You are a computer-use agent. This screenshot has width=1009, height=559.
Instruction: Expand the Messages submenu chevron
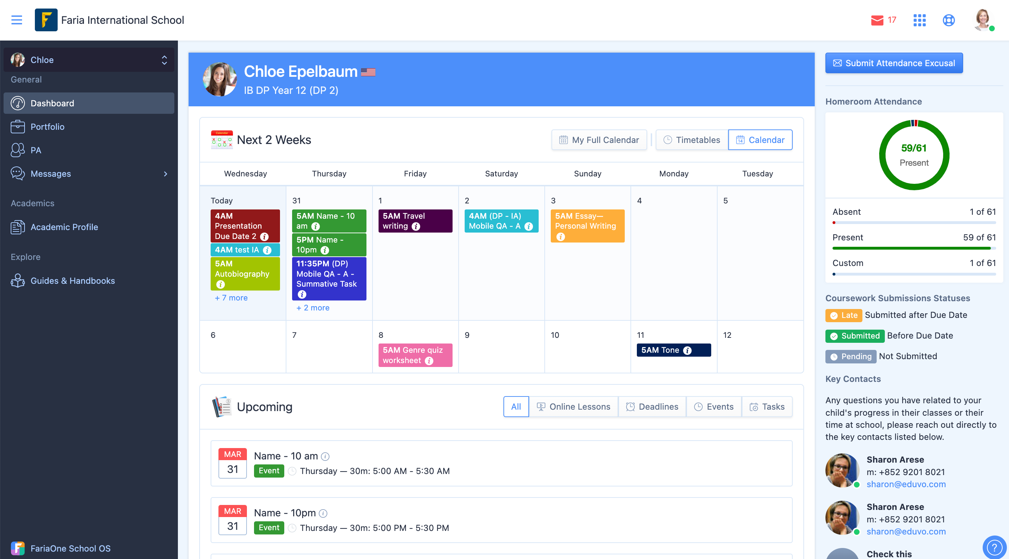pos(165,174)
